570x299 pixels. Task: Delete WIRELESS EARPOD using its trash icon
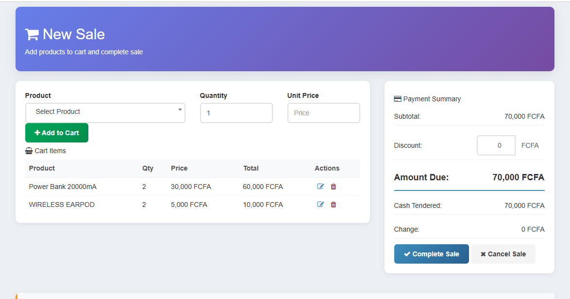(333, 205)
